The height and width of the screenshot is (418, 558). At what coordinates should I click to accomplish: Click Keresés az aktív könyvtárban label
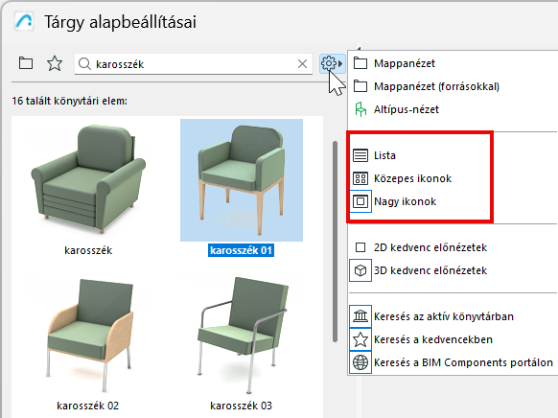tap(444, 316)
